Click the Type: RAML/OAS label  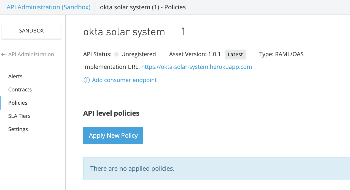click(281, 54)
